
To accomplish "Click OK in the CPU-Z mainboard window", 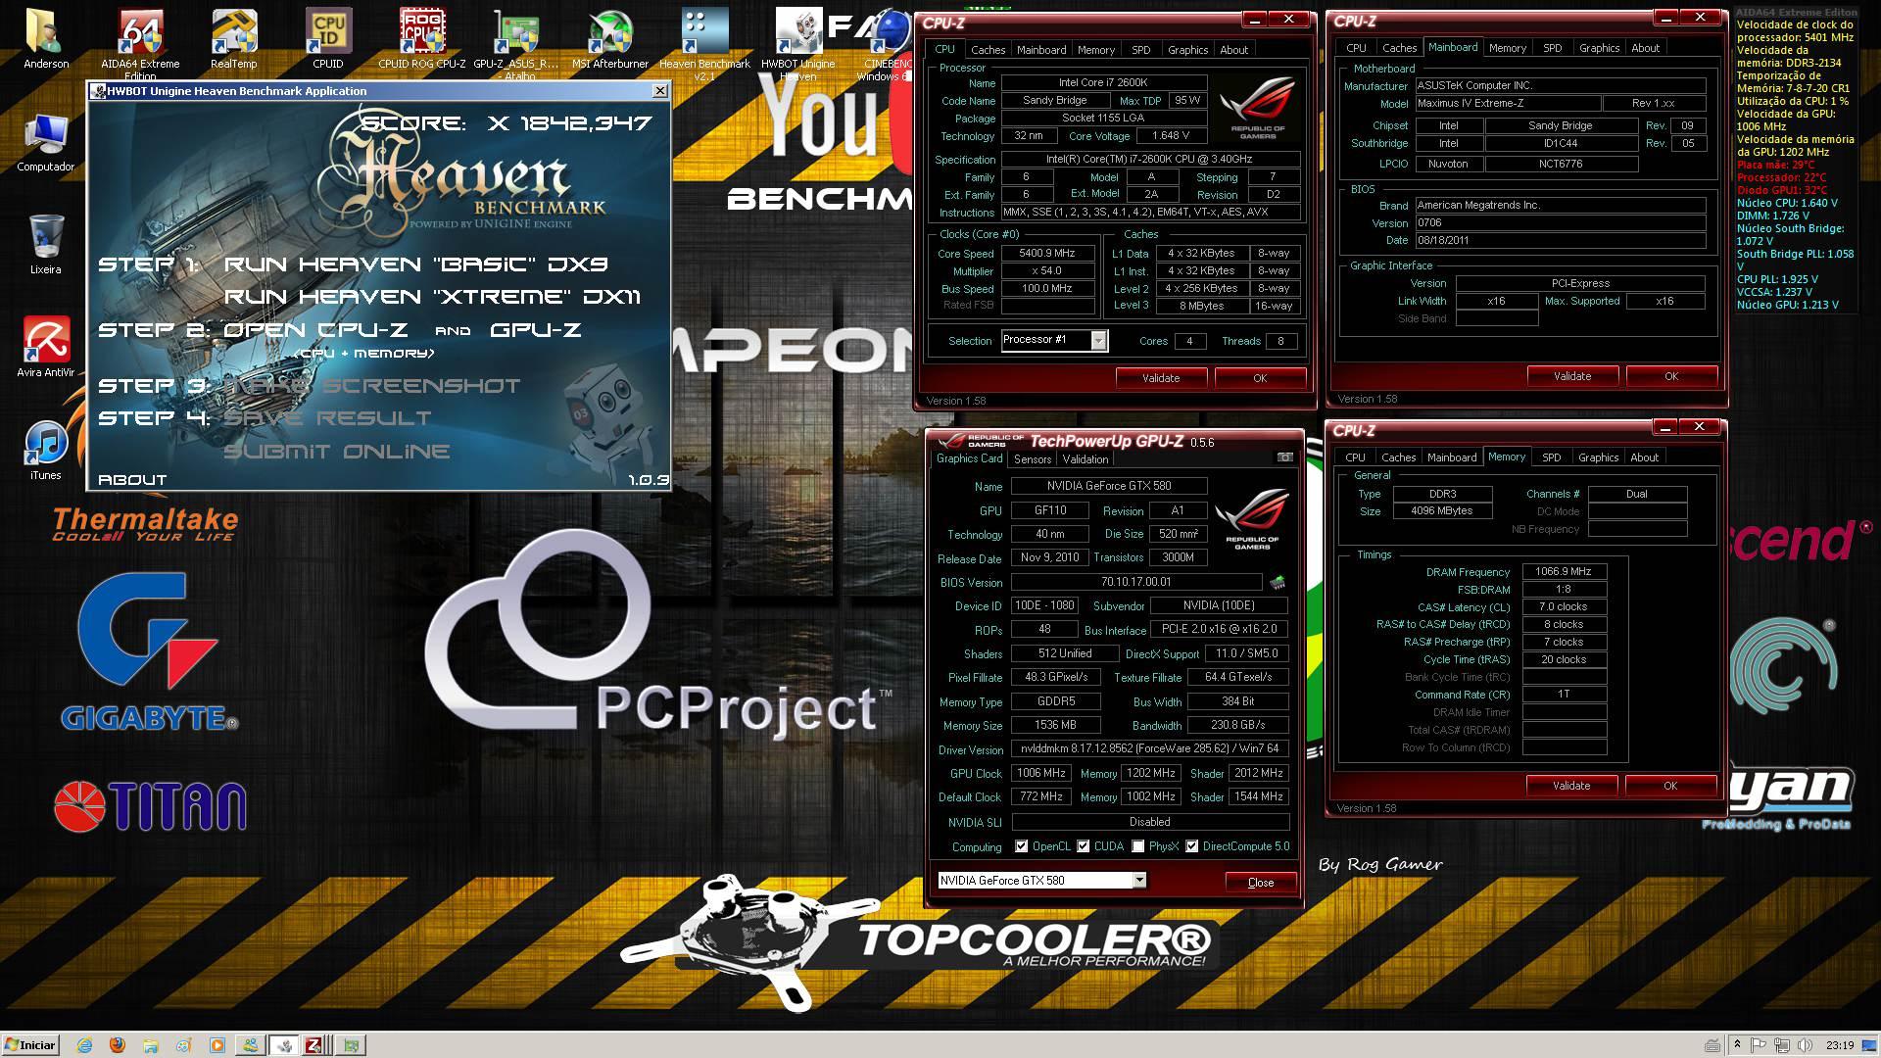I will click(x=1671, y=376).
